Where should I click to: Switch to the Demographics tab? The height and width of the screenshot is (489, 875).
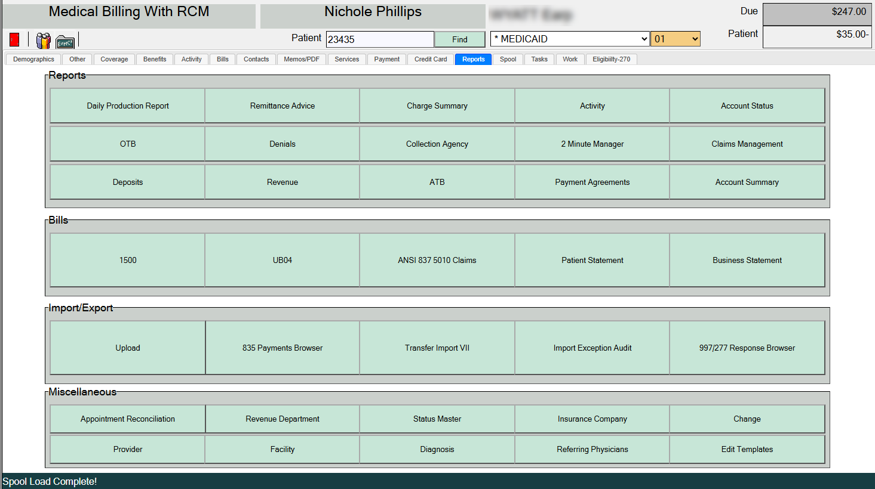point(33,59)
